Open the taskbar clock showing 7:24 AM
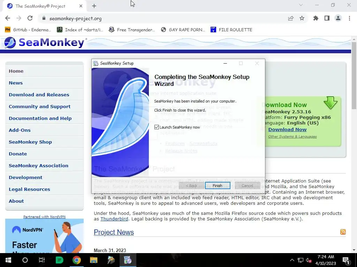 click(326, 260)
